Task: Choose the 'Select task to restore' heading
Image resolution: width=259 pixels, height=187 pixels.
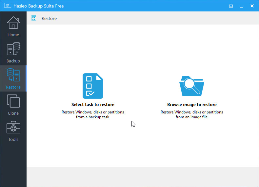Action: point(93,105)
